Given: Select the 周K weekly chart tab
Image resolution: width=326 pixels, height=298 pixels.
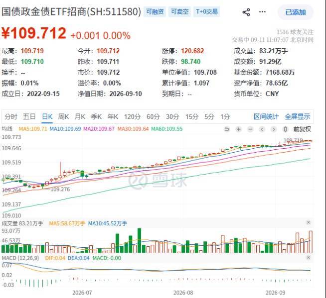Looking at the screenshot, I should (63, 116).
